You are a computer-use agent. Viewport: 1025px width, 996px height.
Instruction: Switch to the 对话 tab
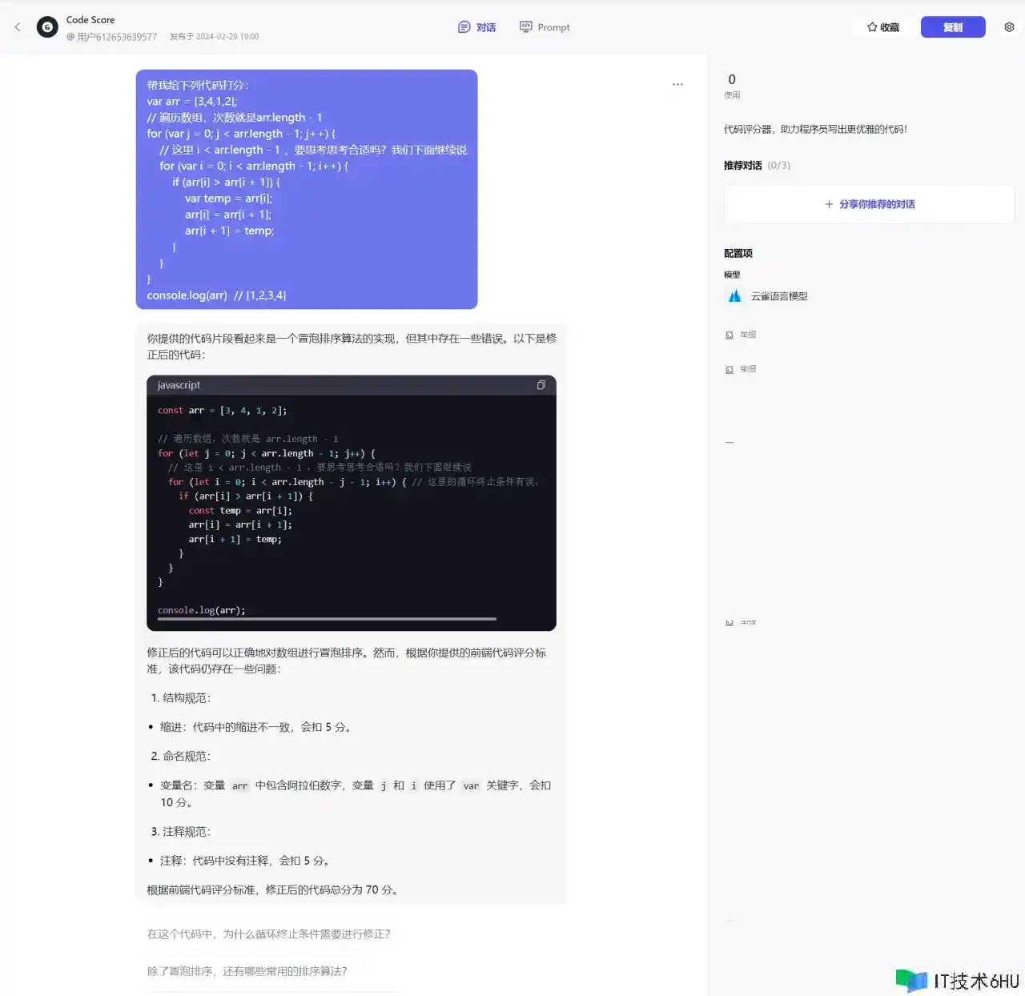(476, 27)
